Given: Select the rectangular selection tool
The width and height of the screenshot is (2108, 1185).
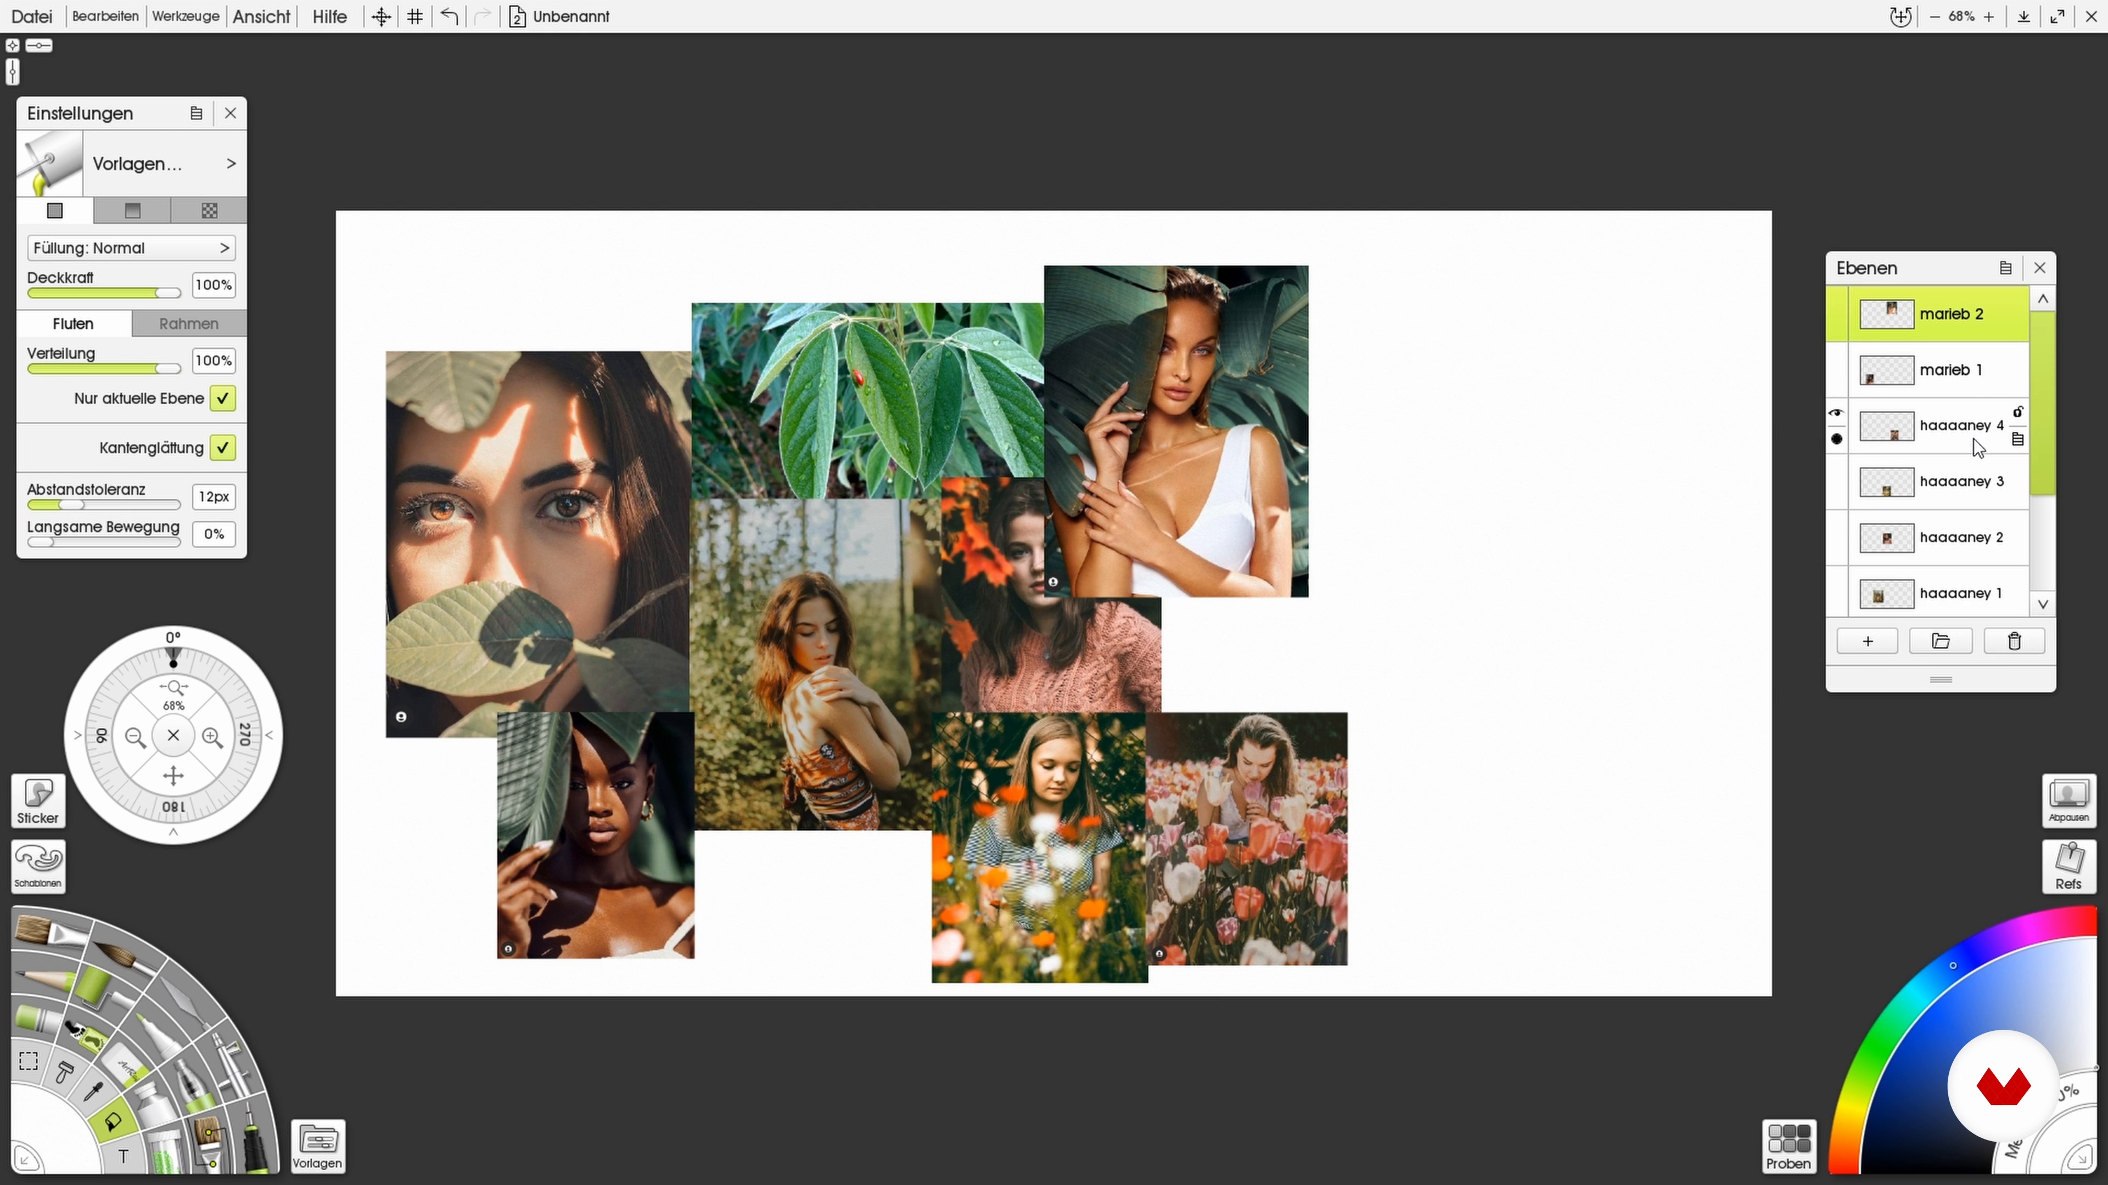Looking at the screenshot, I should (x=29, y=1060).
